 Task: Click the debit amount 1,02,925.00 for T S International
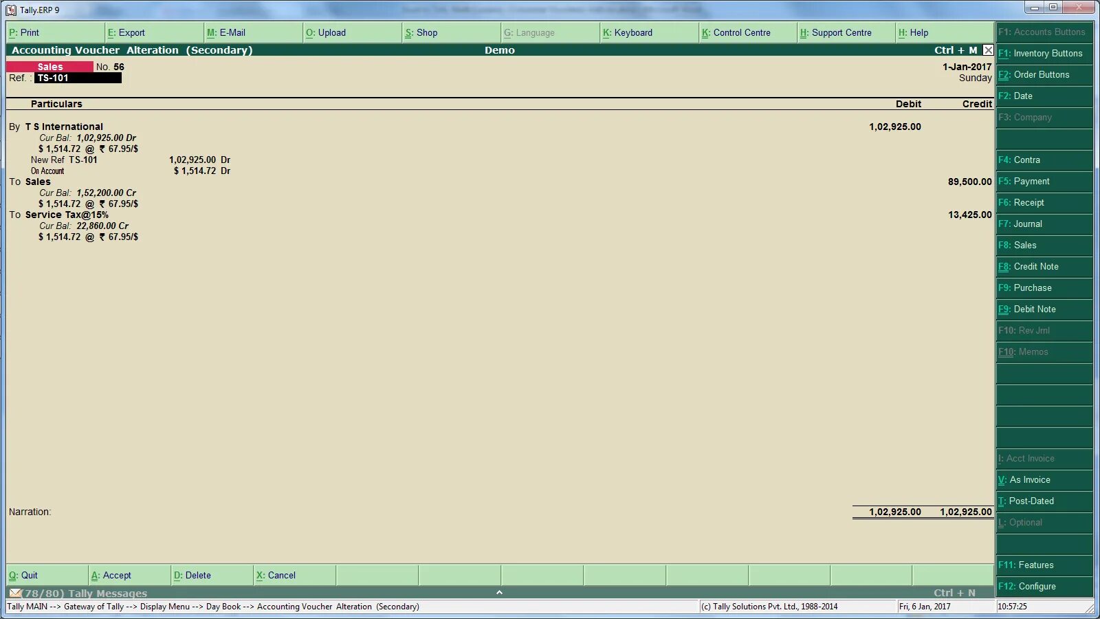tap(895, 127)
